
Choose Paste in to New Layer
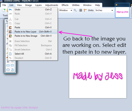tap(33, 32)
